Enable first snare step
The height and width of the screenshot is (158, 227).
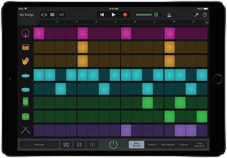39,47
